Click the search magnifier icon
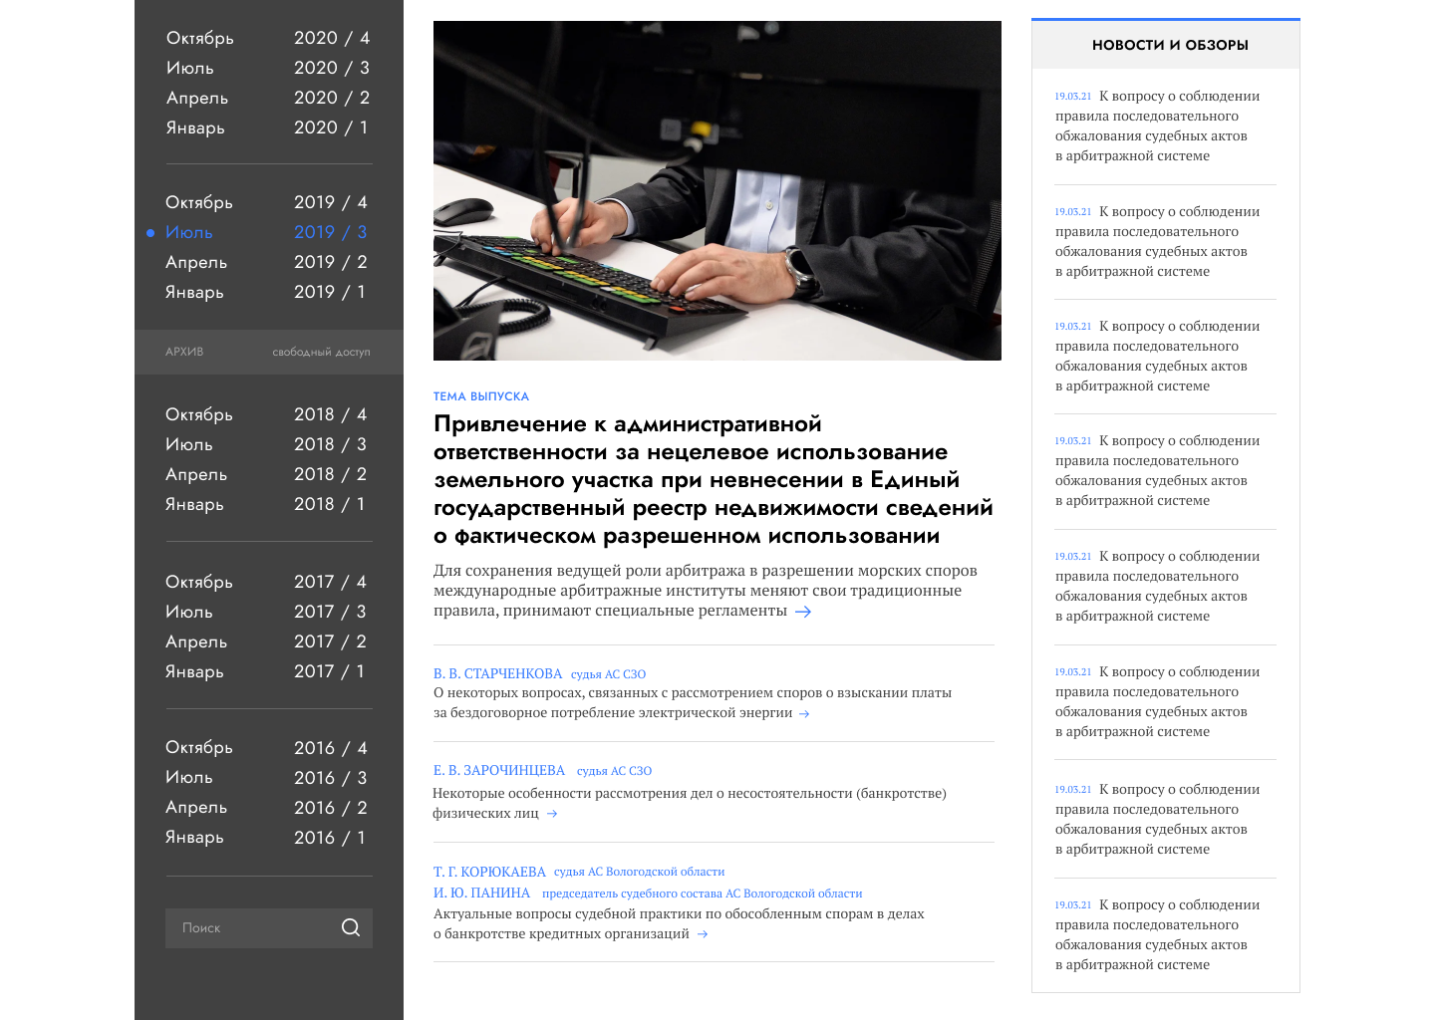The image size is (1435, 1020). [351, 927]
